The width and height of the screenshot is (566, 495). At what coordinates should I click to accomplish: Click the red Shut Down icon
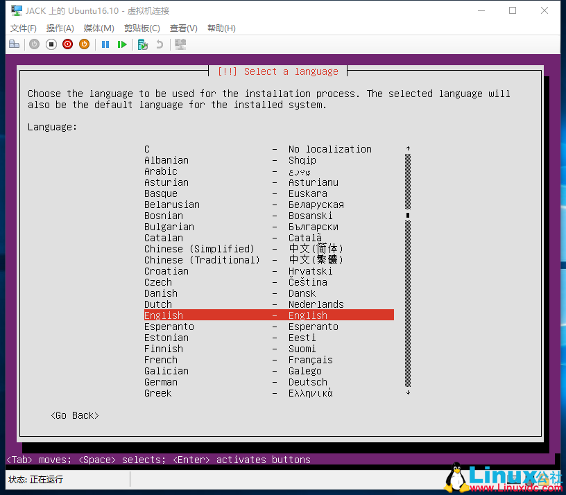(67, 44)
